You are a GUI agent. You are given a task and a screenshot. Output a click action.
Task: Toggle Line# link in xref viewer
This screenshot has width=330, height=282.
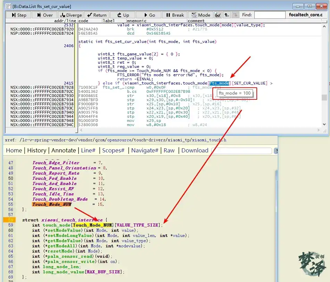pos(88,150)
